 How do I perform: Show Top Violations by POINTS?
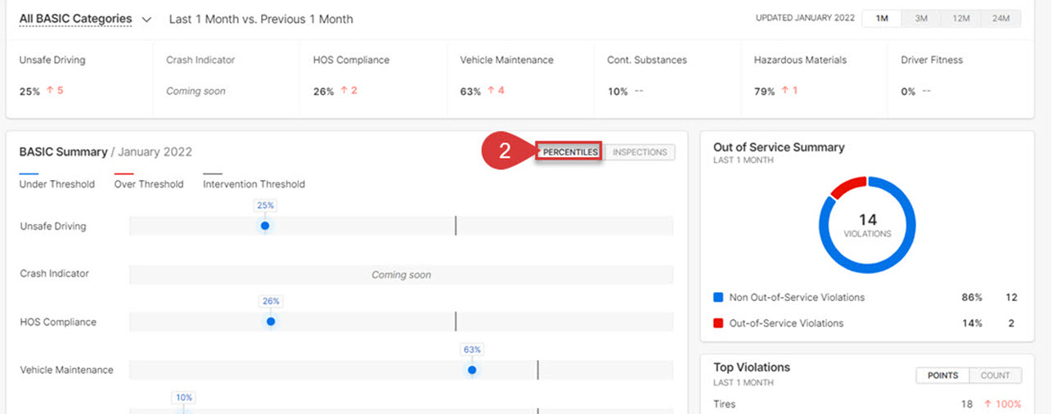tap(942, 376)
